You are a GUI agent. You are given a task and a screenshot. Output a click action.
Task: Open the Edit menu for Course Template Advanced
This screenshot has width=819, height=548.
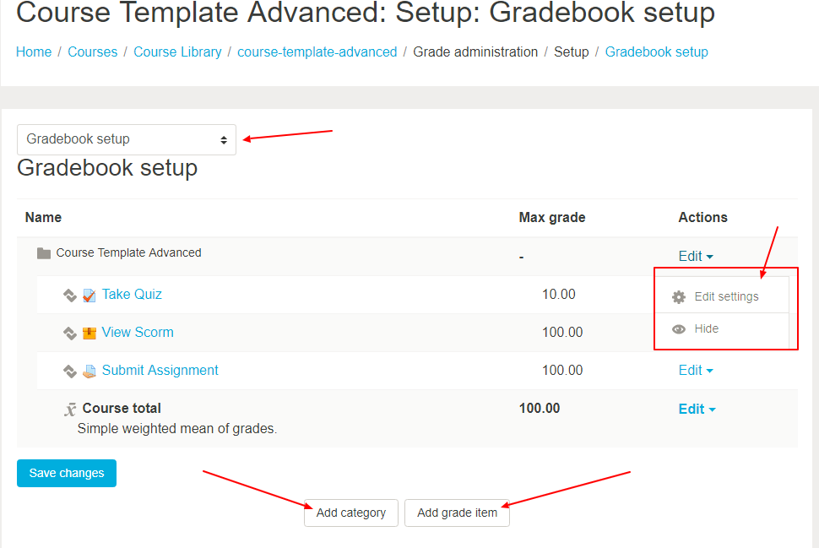pos(696,257)
